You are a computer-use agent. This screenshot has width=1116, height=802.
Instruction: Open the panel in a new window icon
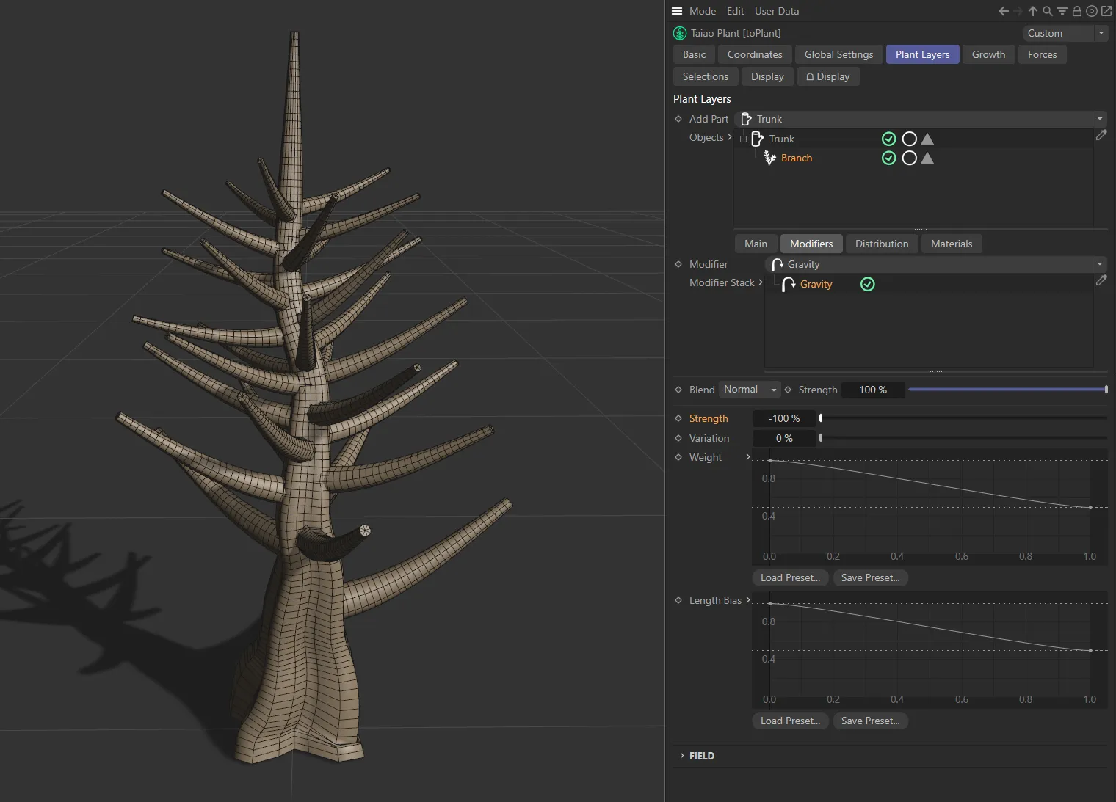point(1106,11)
